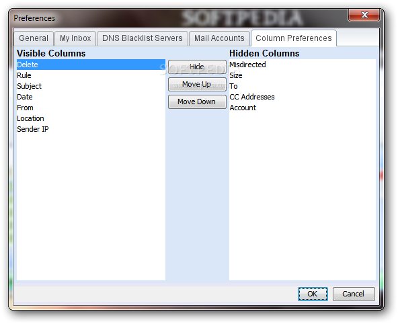Screen dimensions: 398x324
Task: Select Misdirected in Hidden Columns
Action: pyautogui.click(x=303, y=65)
